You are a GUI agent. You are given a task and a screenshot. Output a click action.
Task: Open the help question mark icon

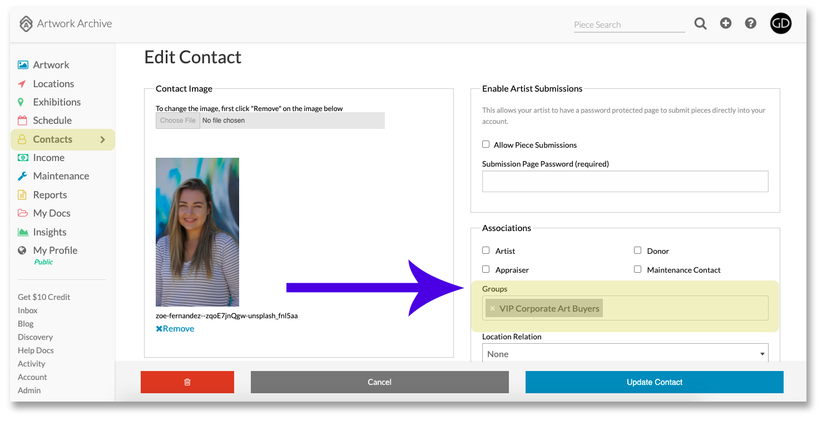point(751,23)
